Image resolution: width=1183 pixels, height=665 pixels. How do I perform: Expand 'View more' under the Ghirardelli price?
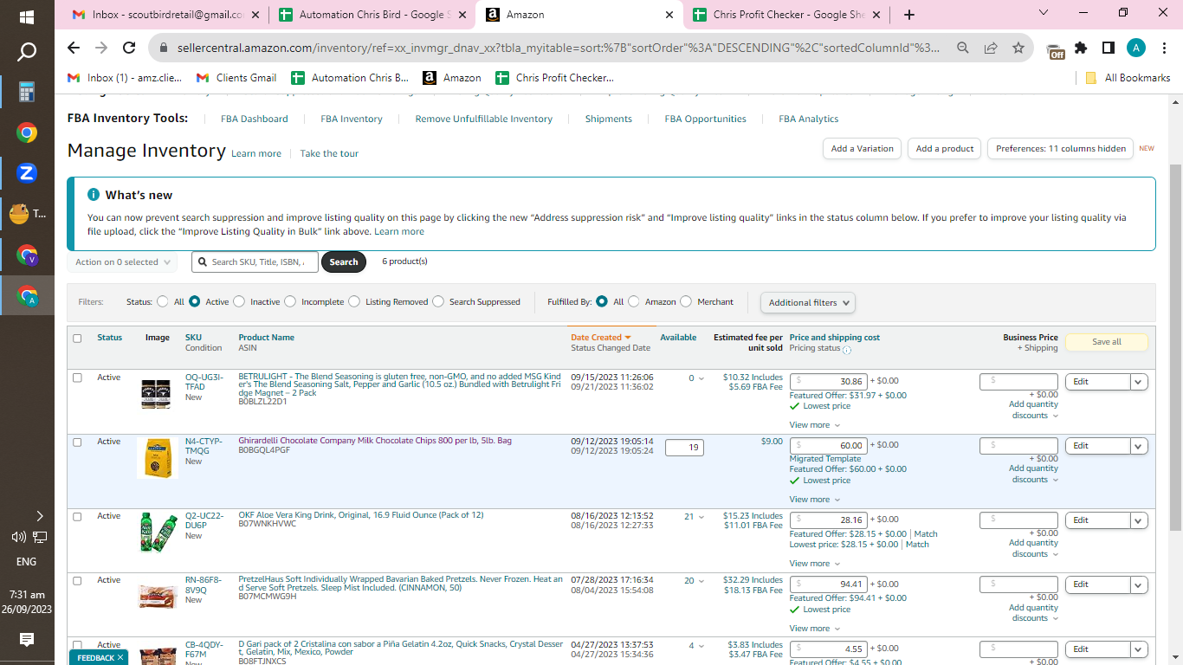pyautogui.click(x=814, y=500)
